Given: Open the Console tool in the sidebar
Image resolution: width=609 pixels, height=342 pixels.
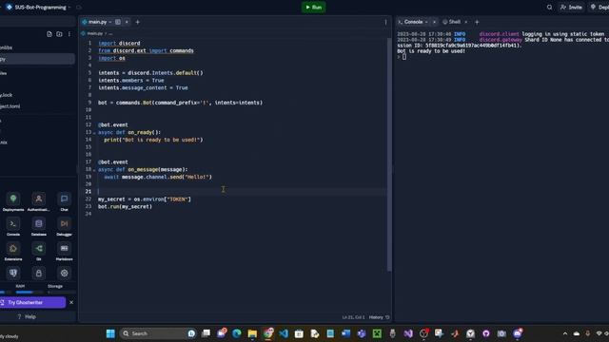Looking at the screenshot, I should click(13, 226).
